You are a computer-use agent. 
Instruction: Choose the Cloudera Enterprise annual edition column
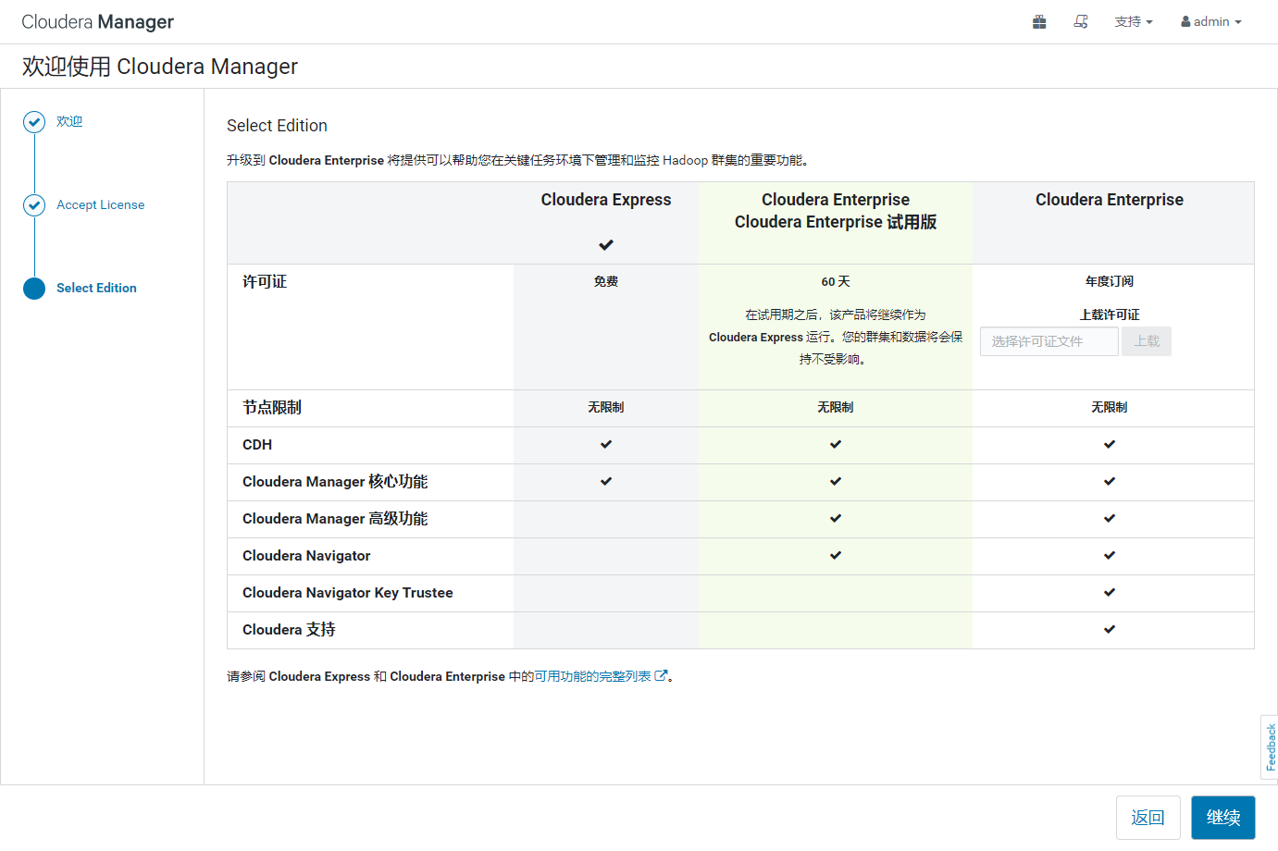tap(1110, 200)
